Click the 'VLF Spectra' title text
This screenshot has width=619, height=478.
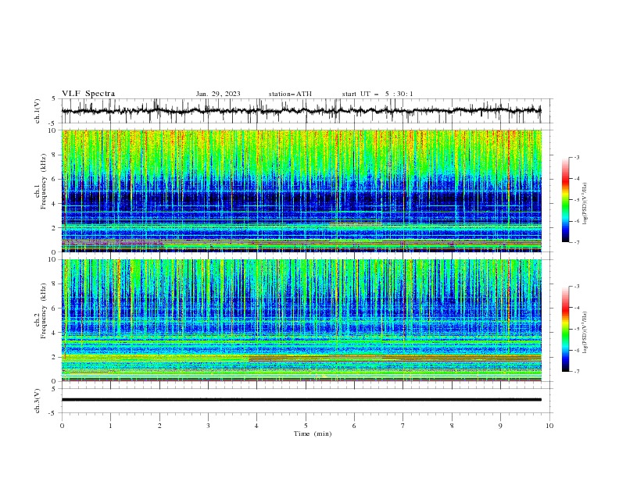(88, 94)
